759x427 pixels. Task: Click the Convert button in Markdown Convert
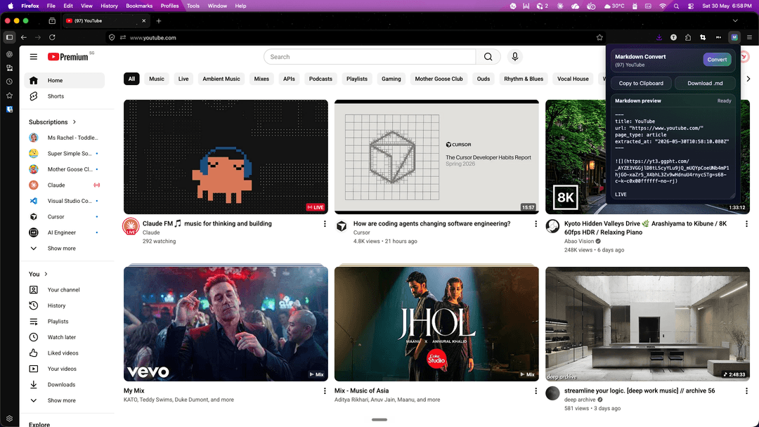(x=717, y=60)
